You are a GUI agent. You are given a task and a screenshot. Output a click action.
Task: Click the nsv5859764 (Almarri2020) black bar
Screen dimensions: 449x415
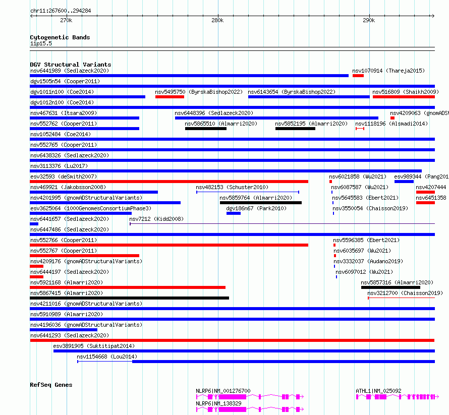click(x=261, y=203)
